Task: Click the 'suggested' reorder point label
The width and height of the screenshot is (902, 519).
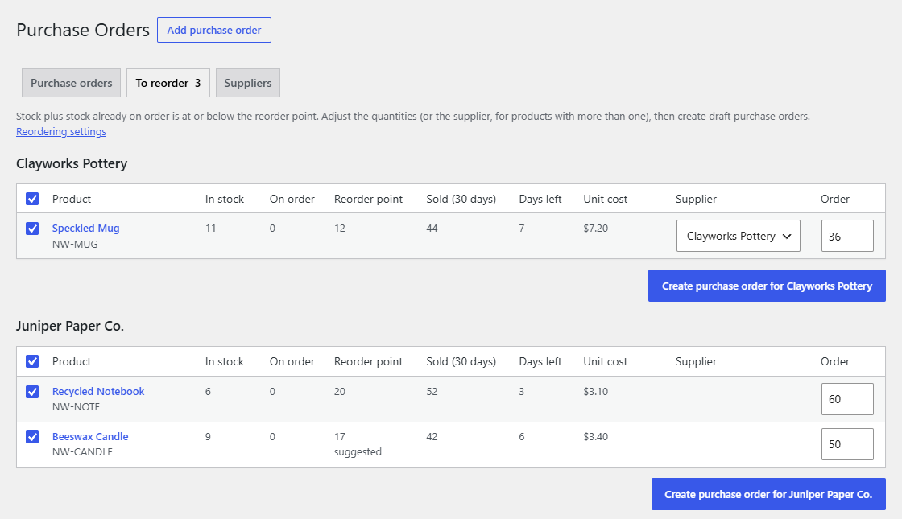Action: coord(358,451)
